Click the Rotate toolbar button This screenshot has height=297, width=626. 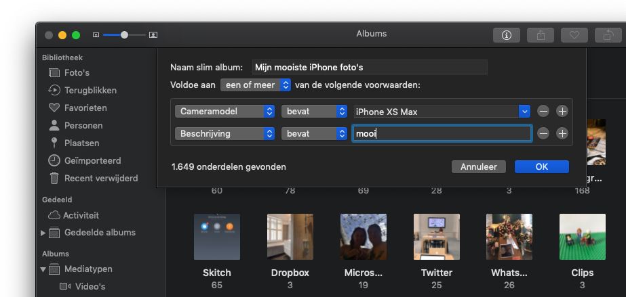coord(608,35)
